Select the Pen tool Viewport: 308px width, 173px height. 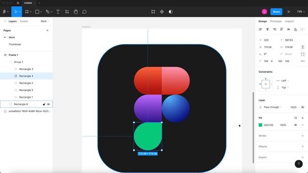point(48,12)
